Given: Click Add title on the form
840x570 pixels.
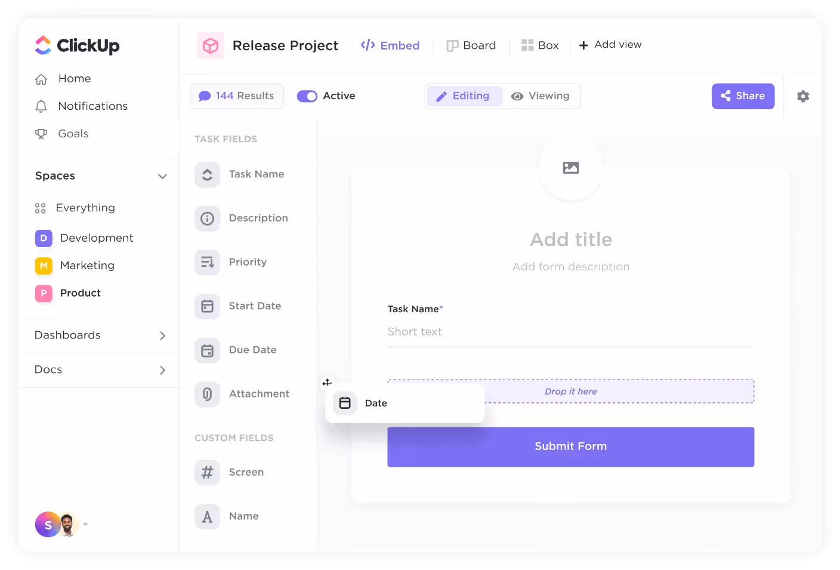Looking at the screenshot, I should tap(571, 239).
